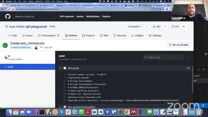Viewport: 208px width, 117px height.
Task: Open Microsoft Teams from the dock
Action: tap(94, 112)
